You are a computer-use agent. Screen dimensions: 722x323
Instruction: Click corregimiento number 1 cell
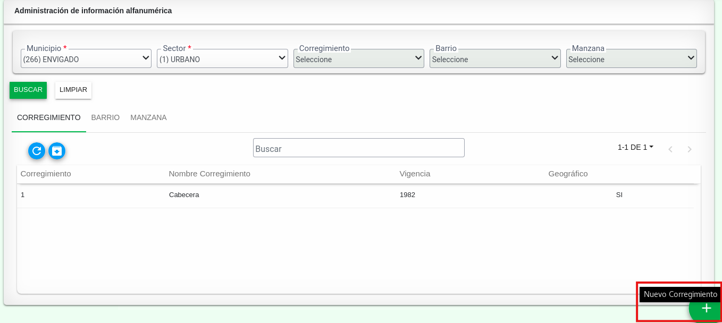pos(23,195)
